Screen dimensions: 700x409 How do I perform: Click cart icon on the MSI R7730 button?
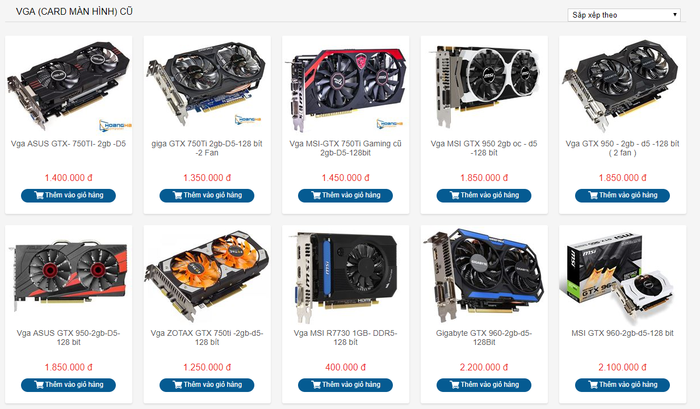pos(316,385)
